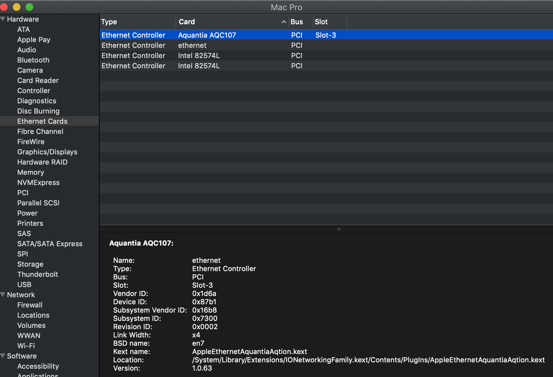Screen dimensions: 553x377
Task: Zoom the Mac Pro window with green button
Action: (29, 7)
